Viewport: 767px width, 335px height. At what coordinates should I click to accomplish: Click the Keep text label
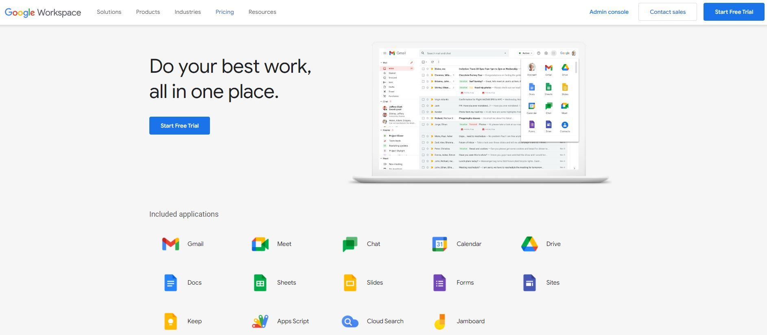194,321
